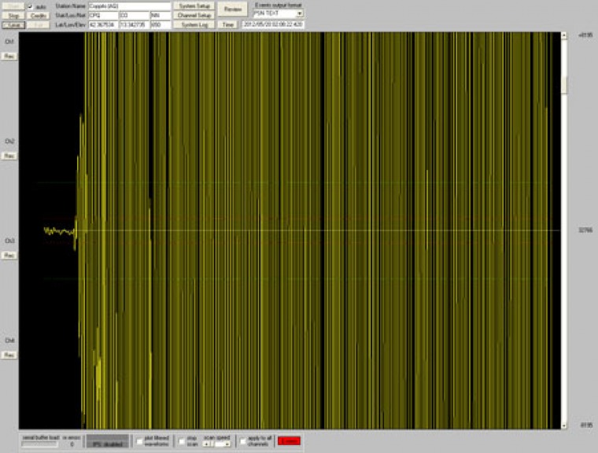
Task: Toggle Rec for channel Ch4
Action: 9,355
